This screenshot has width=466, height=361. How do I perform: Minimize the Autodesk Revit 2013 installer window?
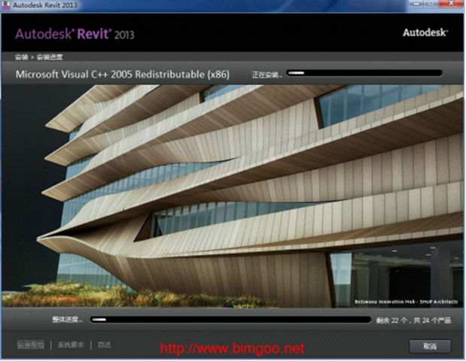click(x=416, y=4)
